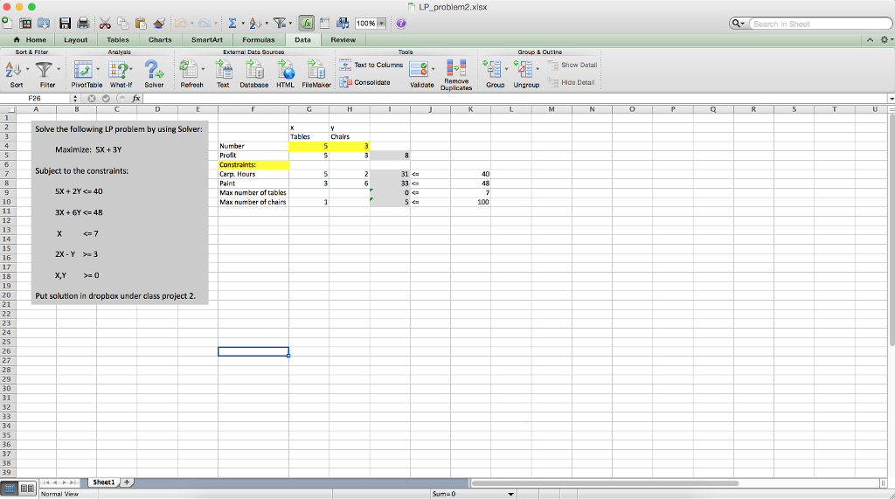The width and height of the screenshot is (895, 499).
Task: Copy selection from standard toolbar
Action: coord(122,24)
